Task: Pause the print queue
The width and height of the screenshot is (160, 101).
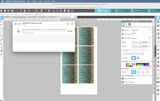Action: [x=68, y=24]
